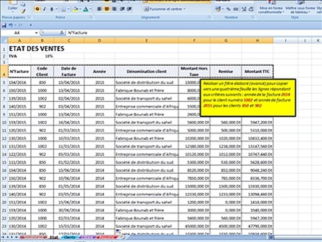Toggle underline formatting button

[x=52, y=9]
